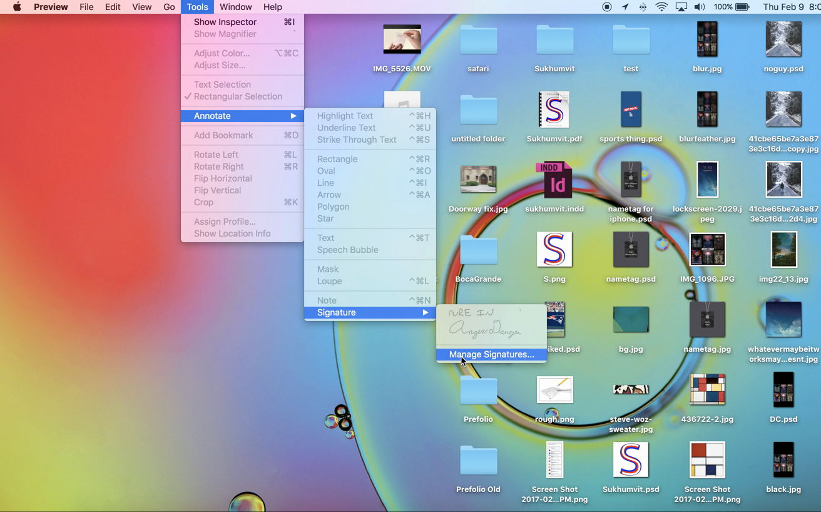821x512 pixels.
Task: Select the nametag.psd file icon
Action: 631,250
